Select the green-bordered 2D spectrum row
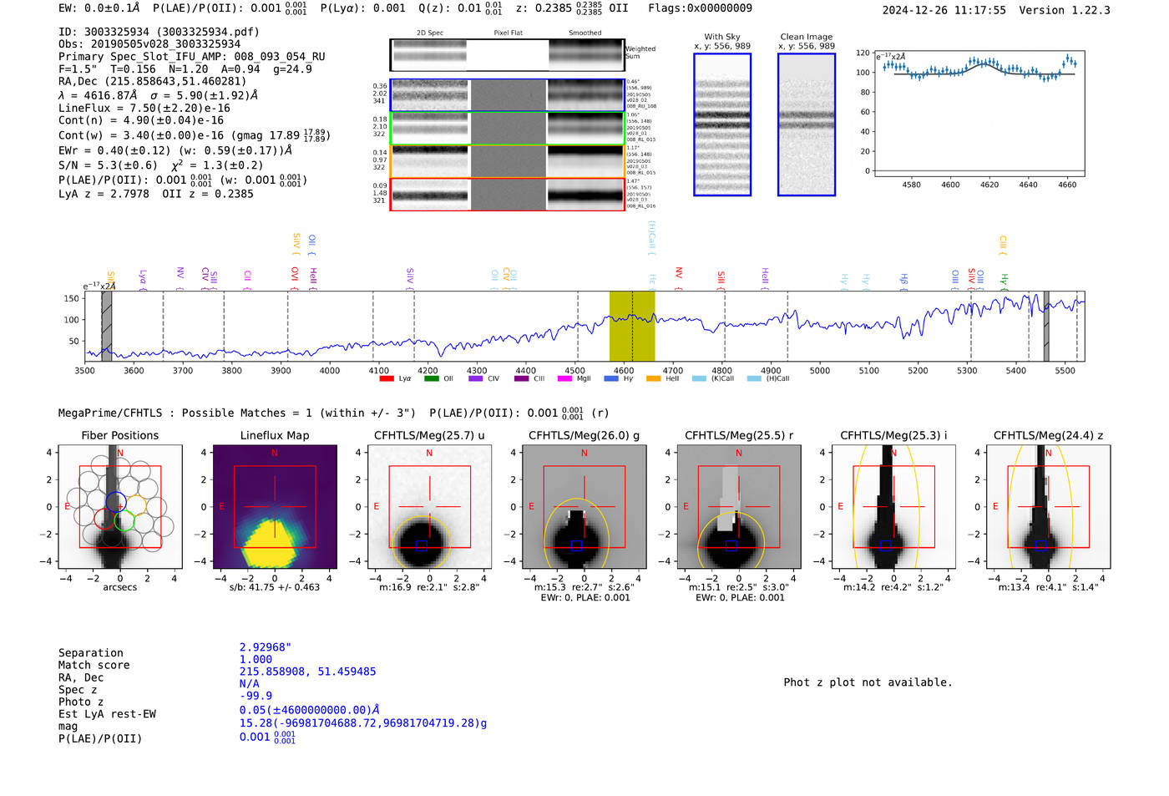 (x=508, y=129)
